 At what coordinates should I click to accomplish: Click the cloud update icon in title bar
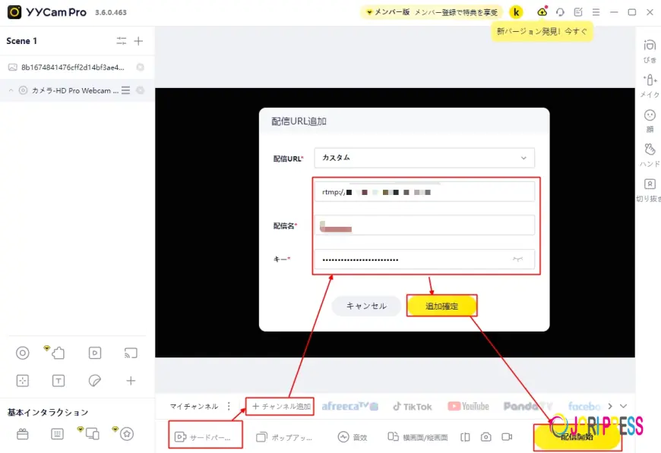542,12
